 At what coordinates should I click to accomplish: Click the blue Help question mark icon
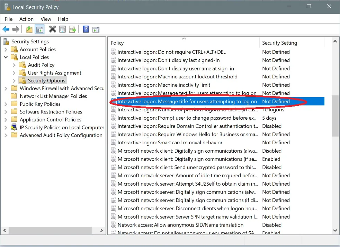click(x=86, y=29)
